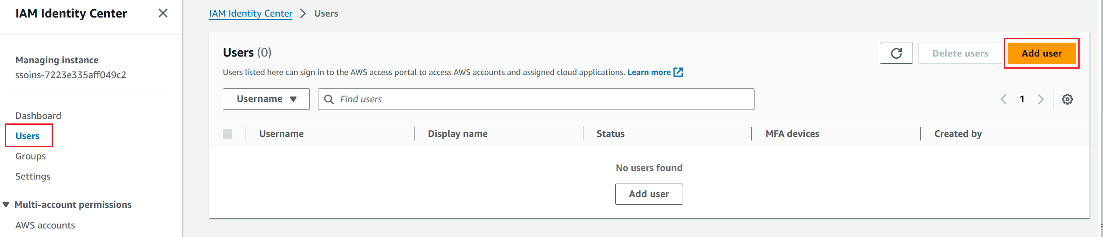Select Groups in the navigation sidebar
1103x237 pixels.
click(x=31, y=156)
